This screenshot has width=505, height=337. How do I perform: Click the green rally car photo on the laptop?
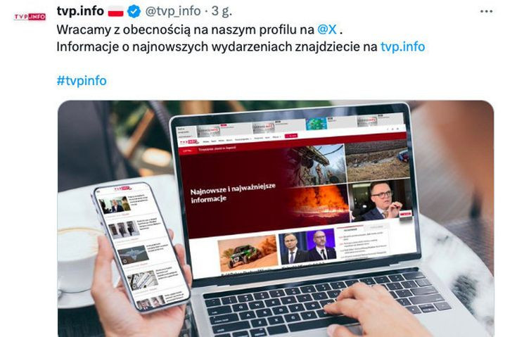pyautogui.click(x=248, y=253)
